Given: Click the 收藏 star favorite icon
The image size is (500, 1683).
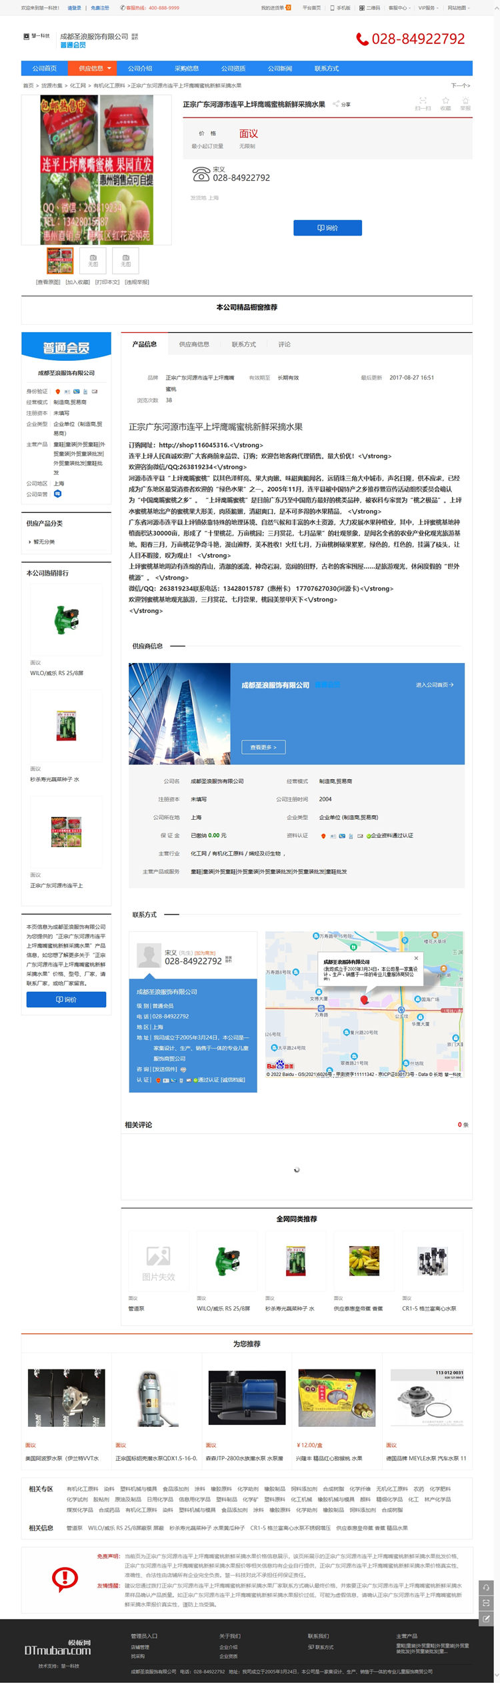Looking at the screenshot, I should point(445,100).
